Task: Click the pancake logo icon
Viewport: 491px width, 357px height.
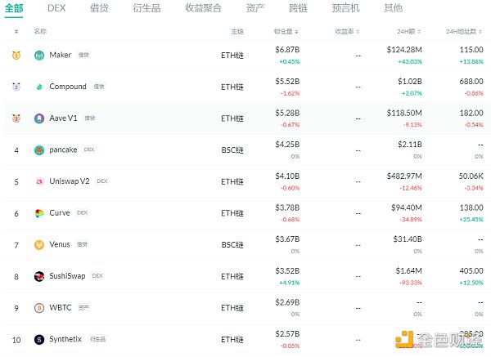Action: [x=39, y=150]
